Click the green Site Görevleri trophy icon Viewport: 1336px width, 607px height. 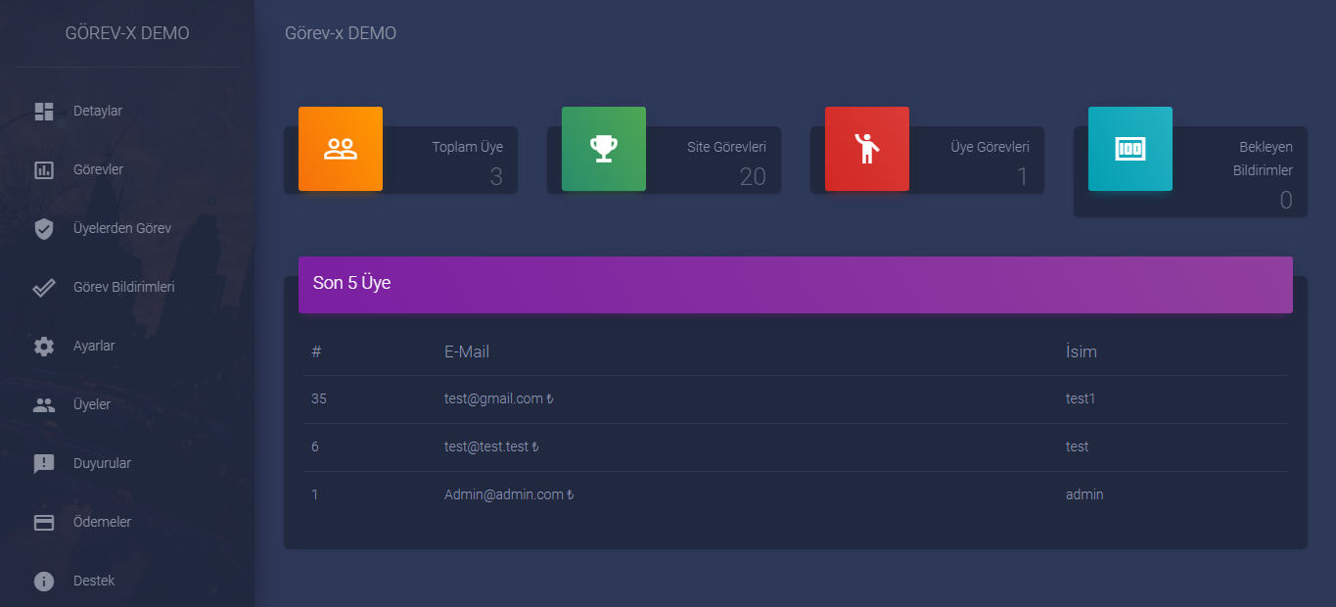tap(604, 149)
